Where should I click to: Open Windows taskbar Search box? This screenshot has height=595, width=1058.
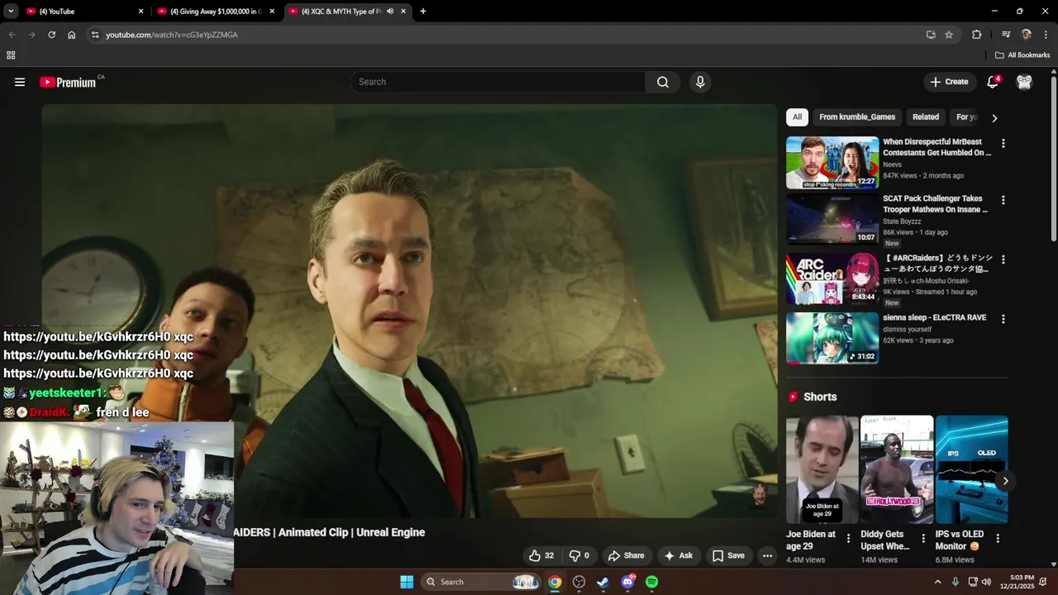[x=481, y=582]
